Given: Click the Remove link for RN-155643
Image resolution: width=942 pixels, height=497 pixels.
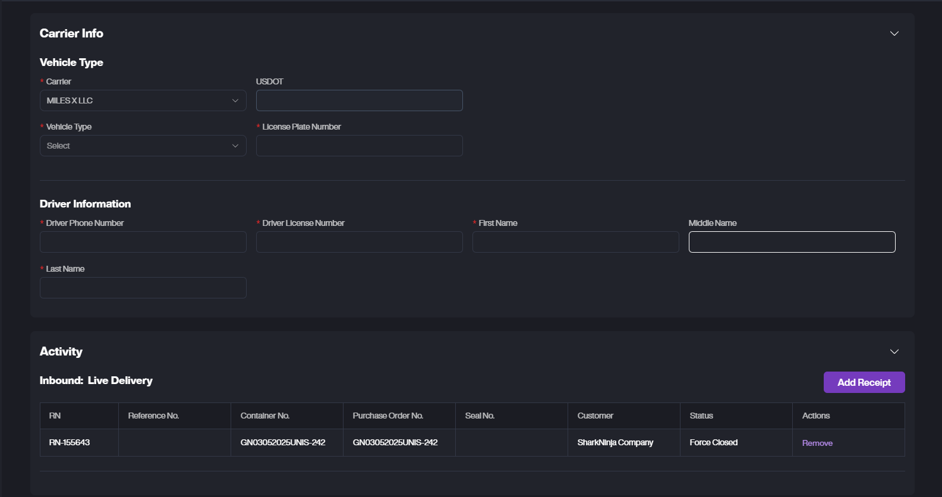Looking at the screenshot, I should pos(817,443).
